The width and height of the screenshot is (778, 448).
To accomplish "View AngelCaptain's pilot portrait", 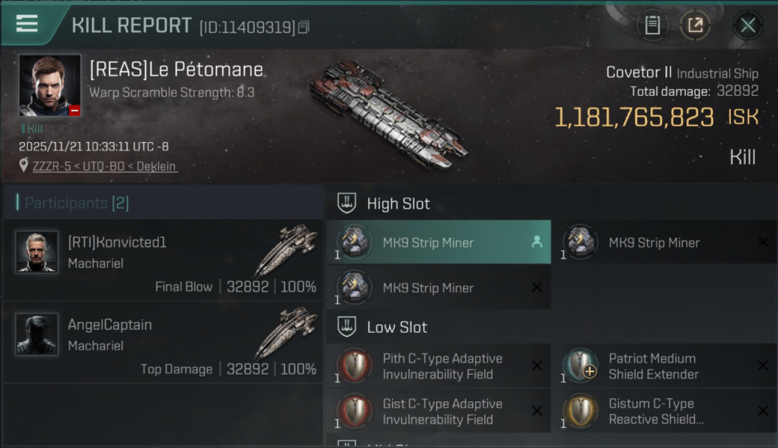I will (x=37, y=335).
